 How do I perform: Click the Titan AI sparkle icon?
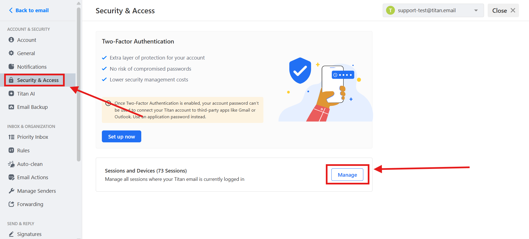click(11, 94)
